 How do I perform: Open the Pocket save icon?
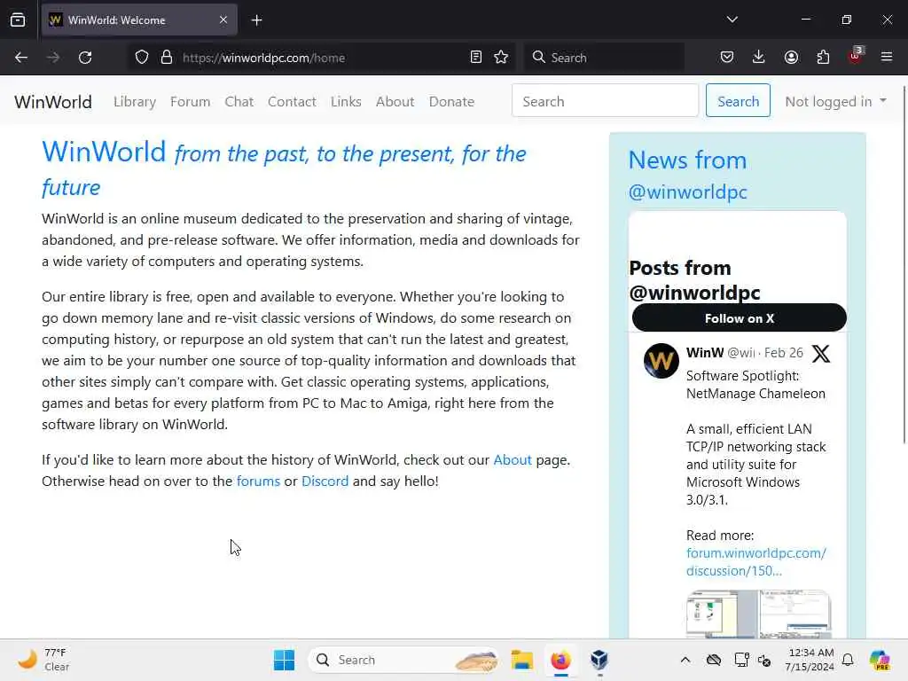coord(727,58)
